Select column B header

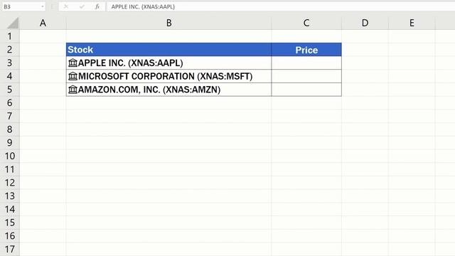[168, 23]
